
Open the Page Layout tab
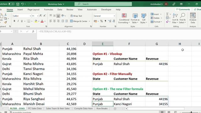tap(34, 10)
